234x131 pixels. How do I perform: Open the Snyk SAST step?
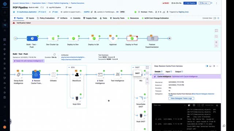[x=141, y=115]
